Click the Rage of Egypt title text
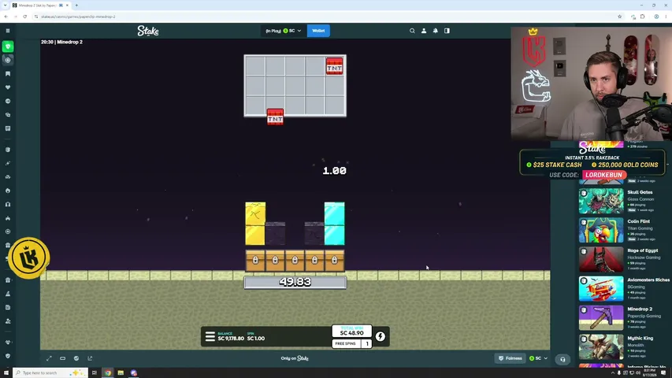This screenshot has width=672, height=378. [x=642, y=250]
